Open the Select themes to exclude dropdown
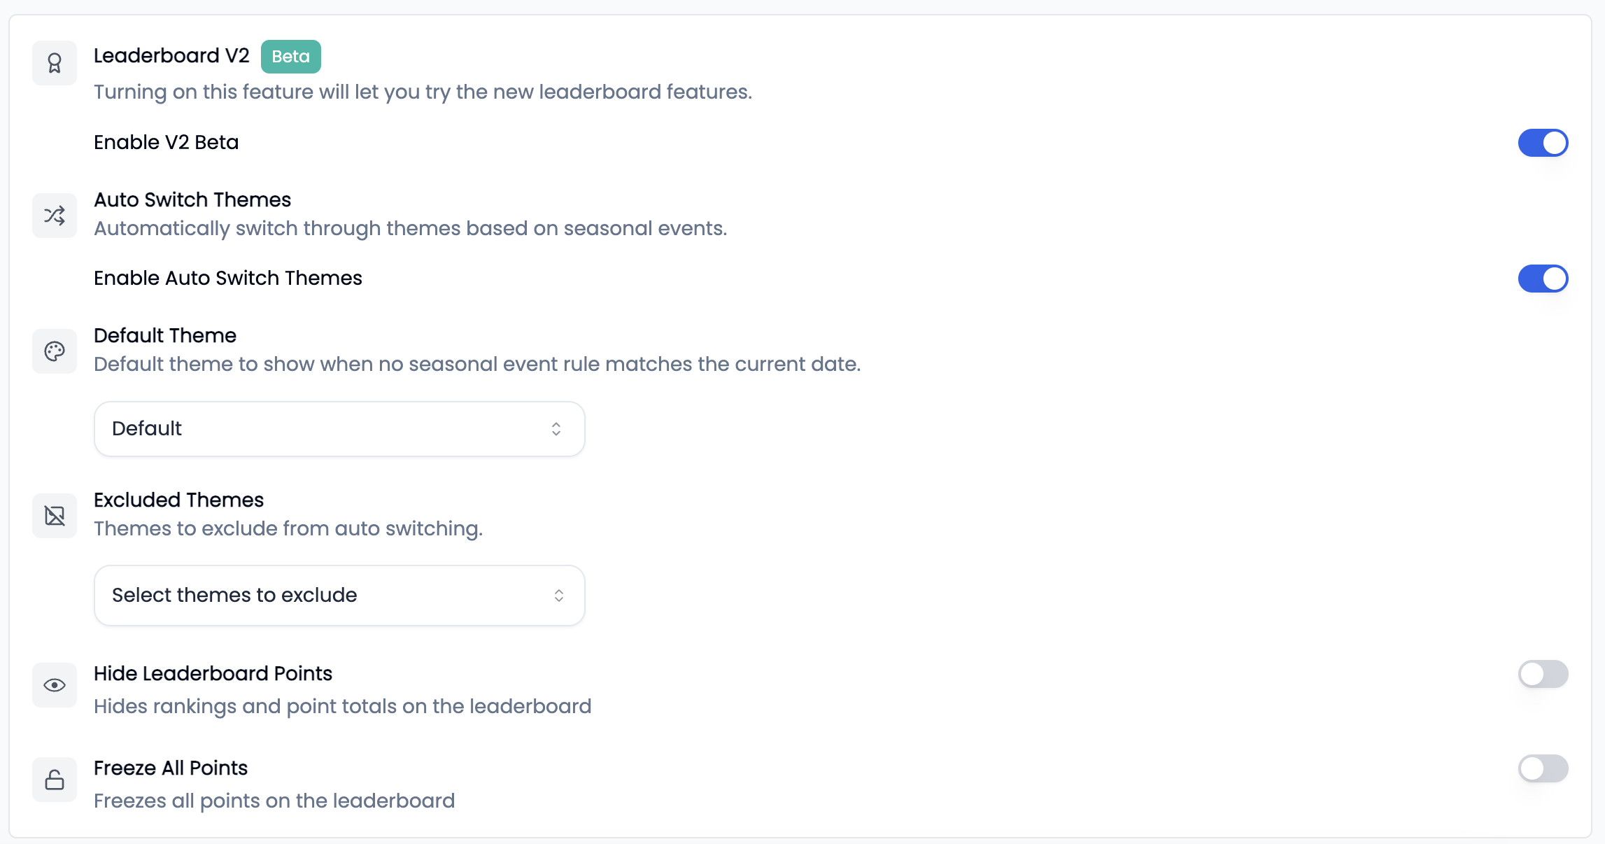This screenshot has height=844, width=1605. (339, 596)
